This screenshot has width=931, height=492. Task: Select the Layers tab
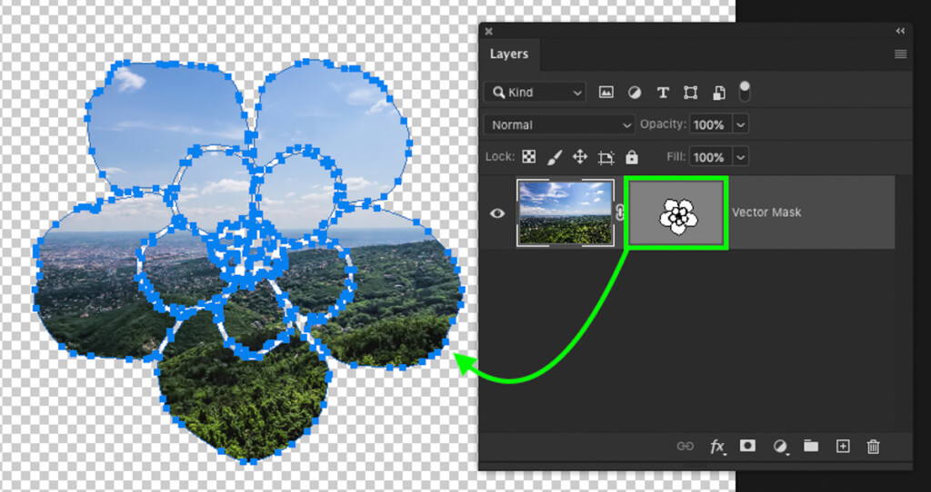click(509, 54)
